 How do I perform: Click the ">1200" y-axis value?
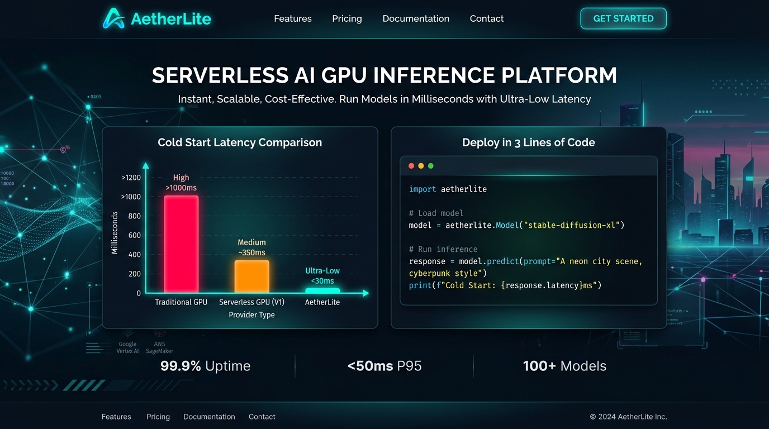pos(131,178)
